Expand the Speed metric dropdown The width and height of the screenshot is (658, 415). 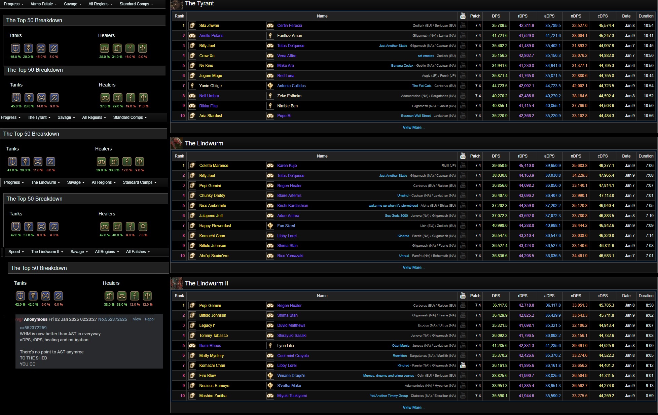(16, 252)
